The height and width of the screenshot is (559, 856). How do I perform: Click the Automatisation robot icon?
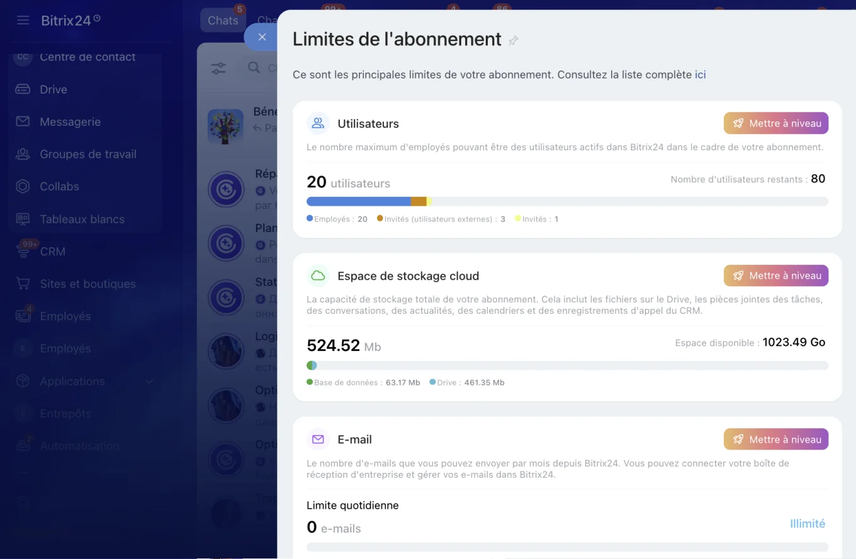pos(23,446)
